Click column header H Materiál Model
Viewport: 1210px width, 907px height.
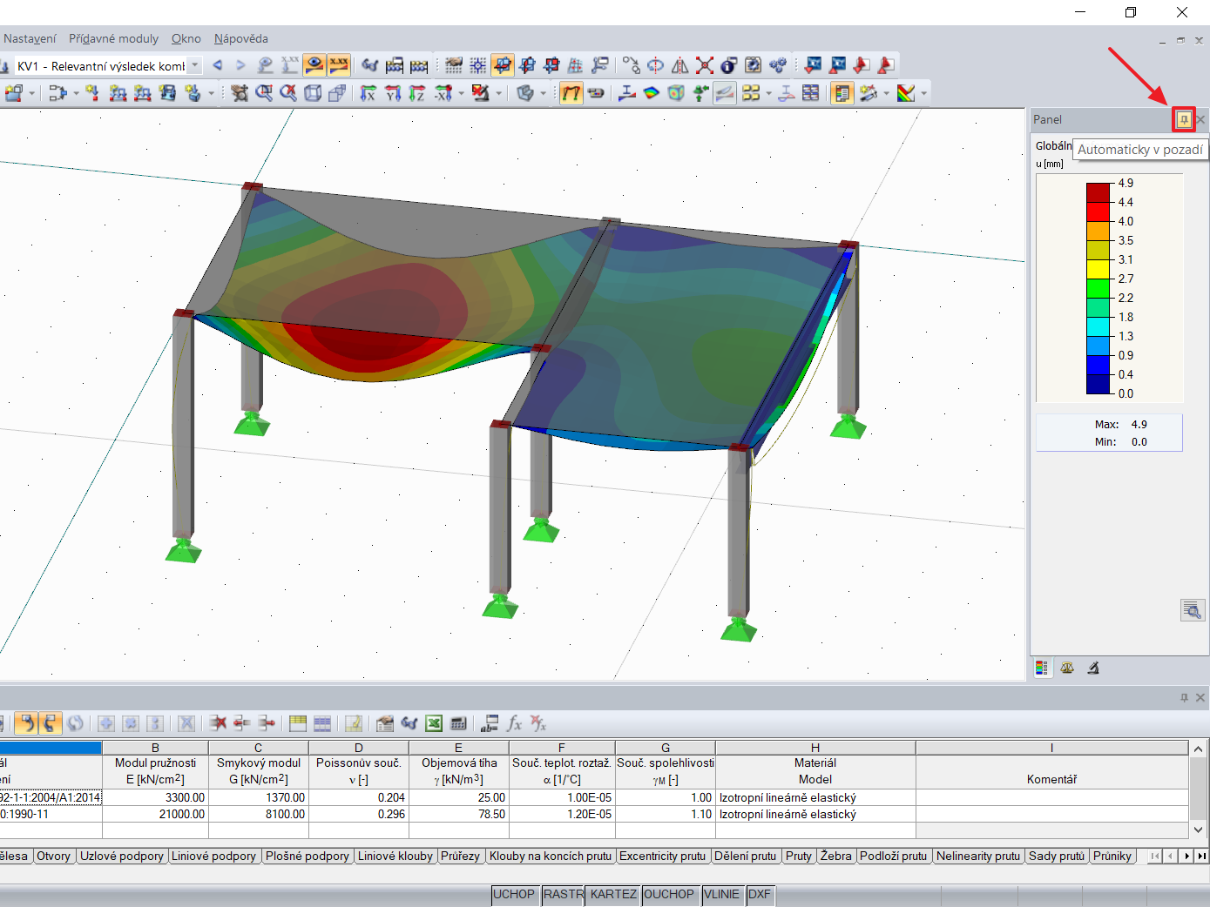click(x=815, y=763)
